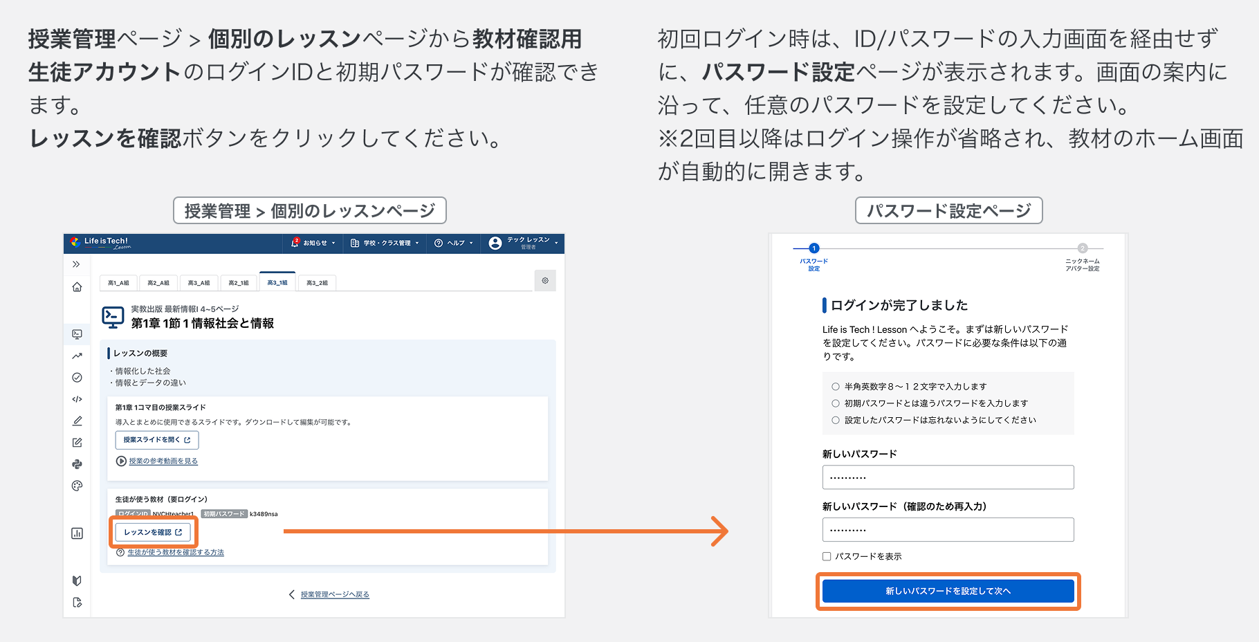Switch to the 高3_A組 tab

199,283
